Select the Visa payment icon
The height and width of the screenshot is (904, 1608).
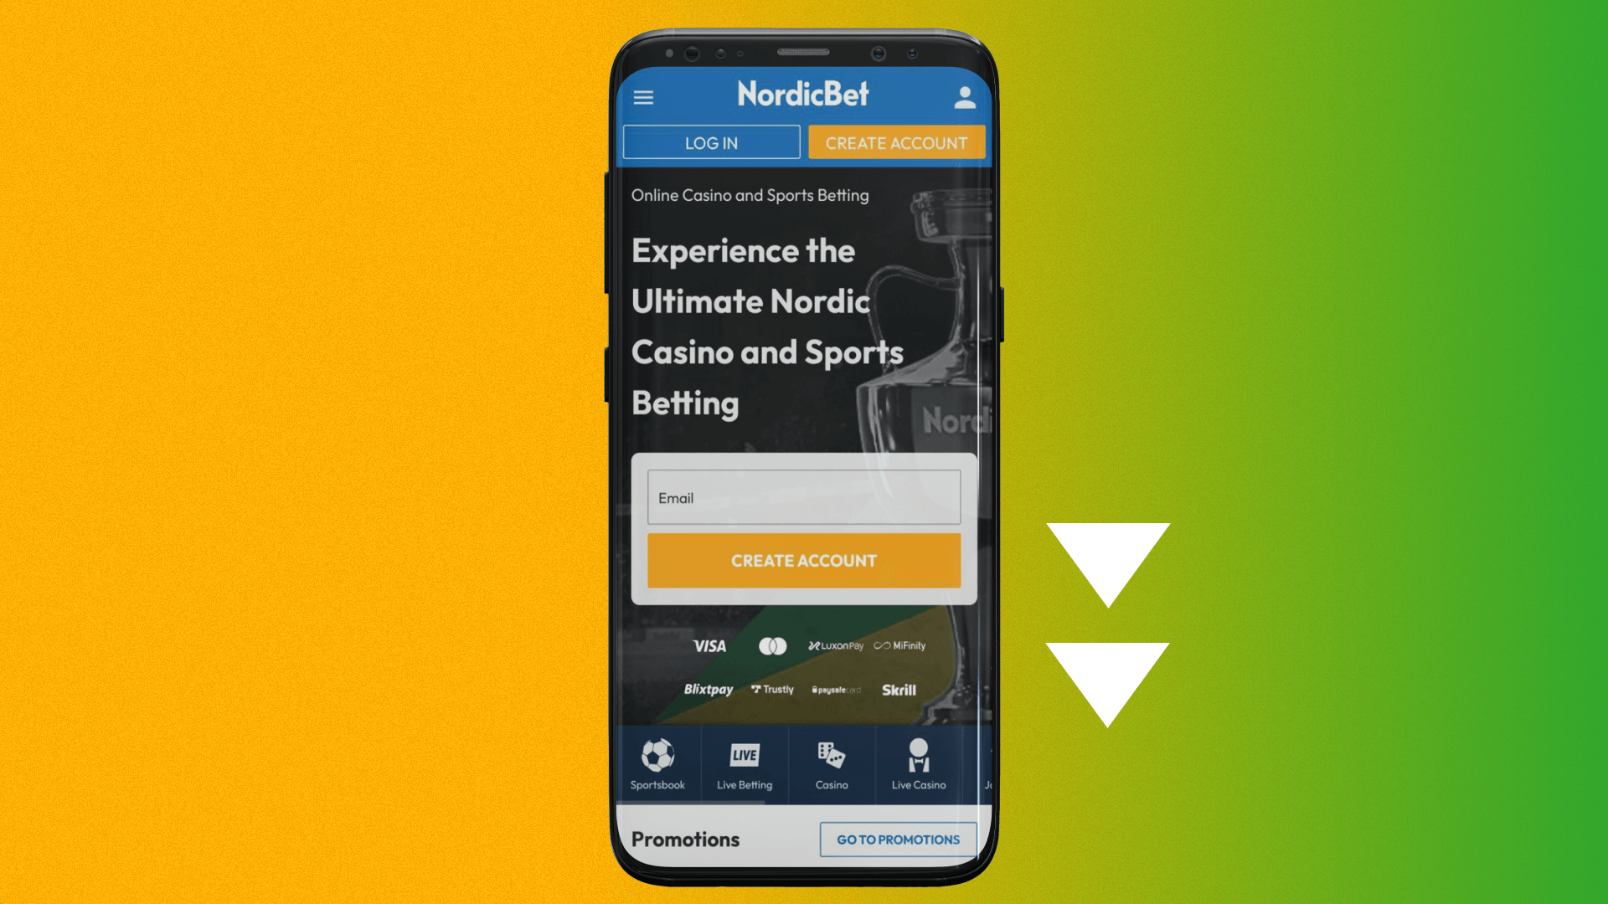tap(708, 645)
